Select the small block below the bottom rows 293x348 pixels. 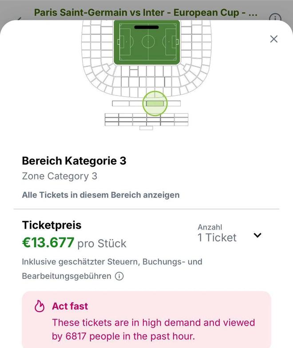click(x=146, y=128)
